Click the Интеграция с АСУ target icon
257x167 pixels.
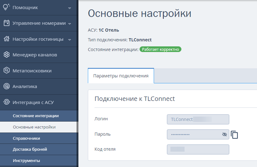pyautogui.click(x=7, y=102)
